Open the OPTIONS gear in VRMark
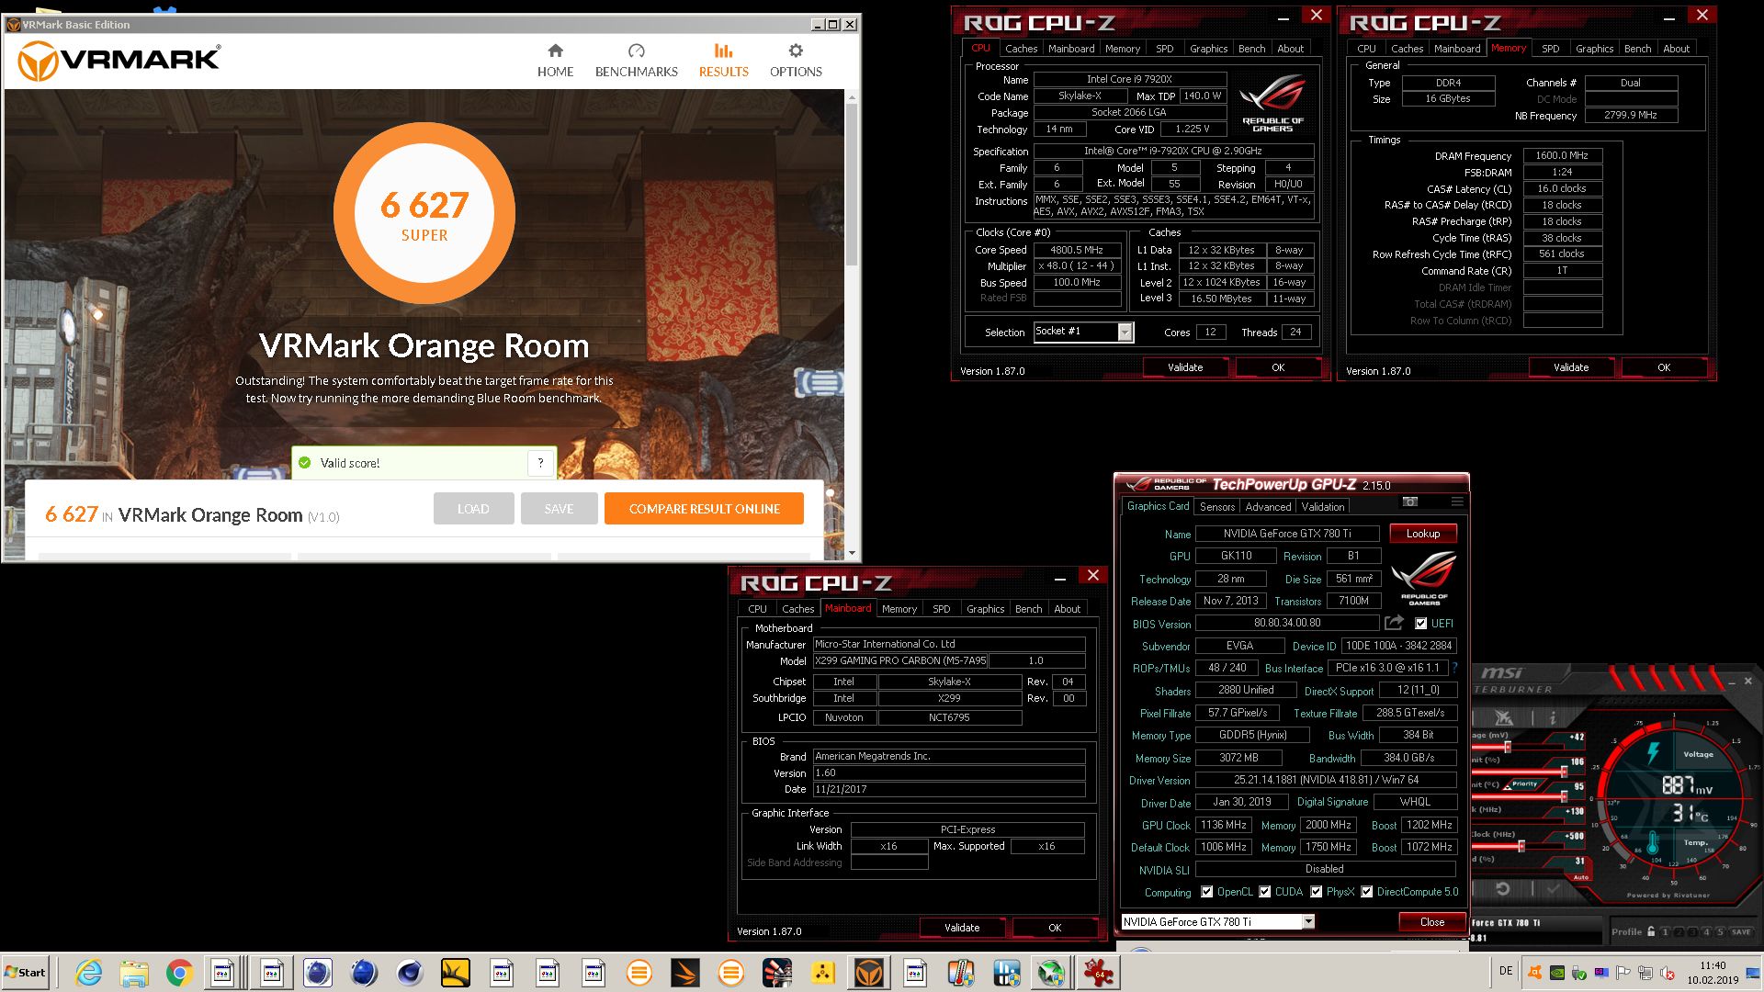The image size is (1764, 992). [x=796, y=61]
